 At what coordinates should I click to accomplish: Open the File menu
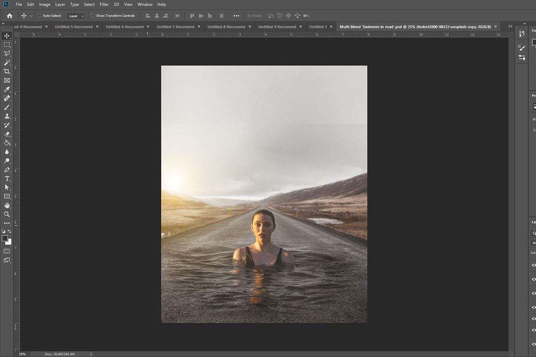19,4
